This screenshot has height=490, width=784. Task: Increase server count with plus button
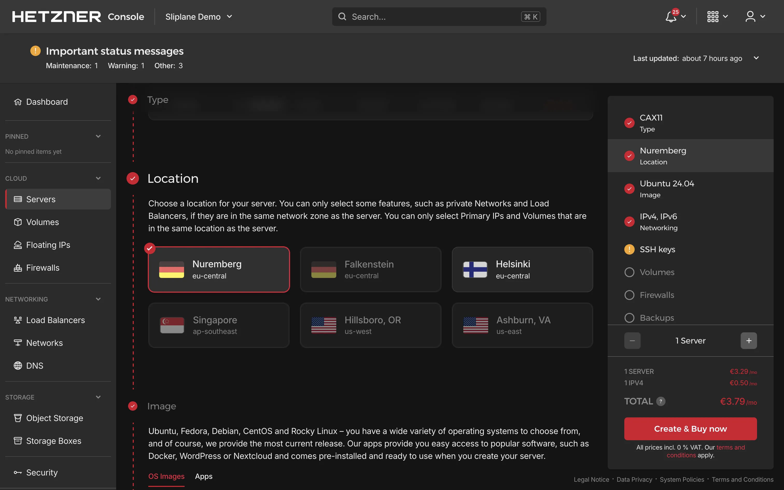[748, 341]
